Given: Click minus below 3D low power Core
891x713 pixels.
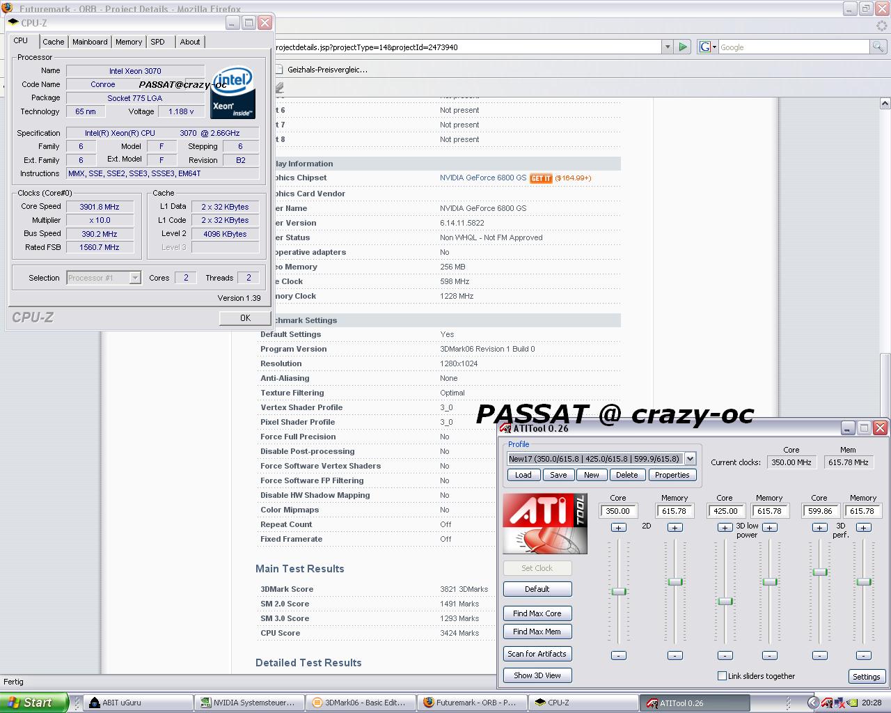Looking at the screenshot, I should pyautogui.click(x=725, y=655).
